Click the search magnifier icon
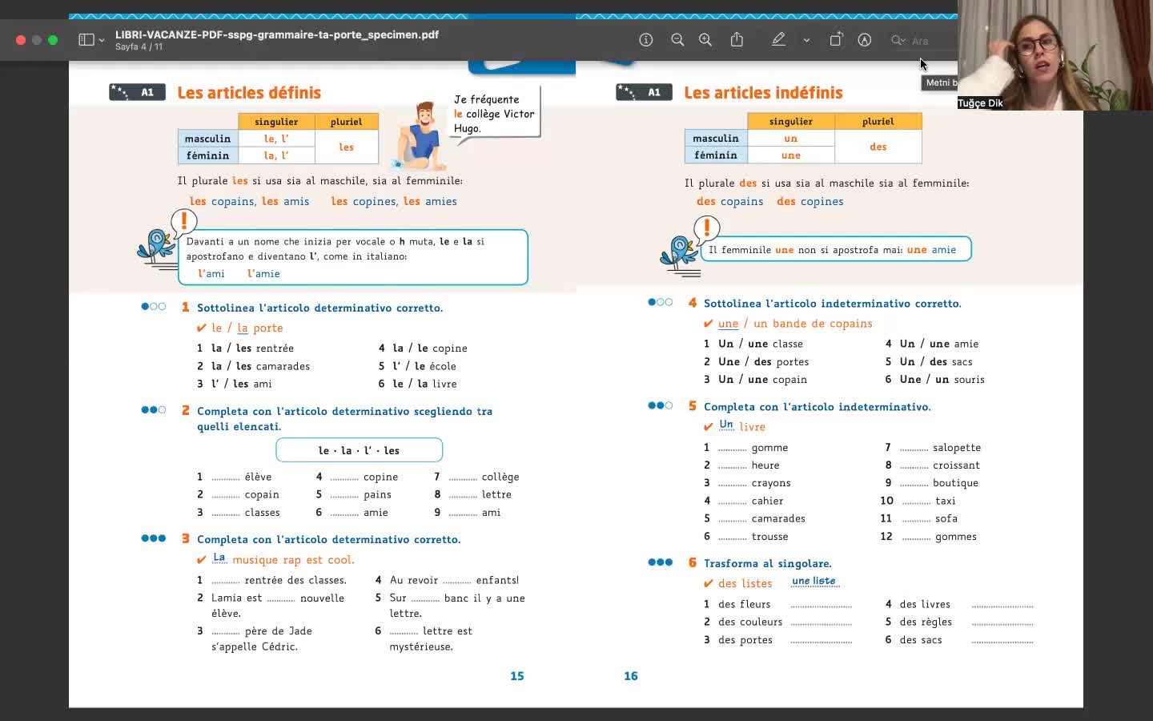Screen dimensions: 1153x721 click(898, 40)
